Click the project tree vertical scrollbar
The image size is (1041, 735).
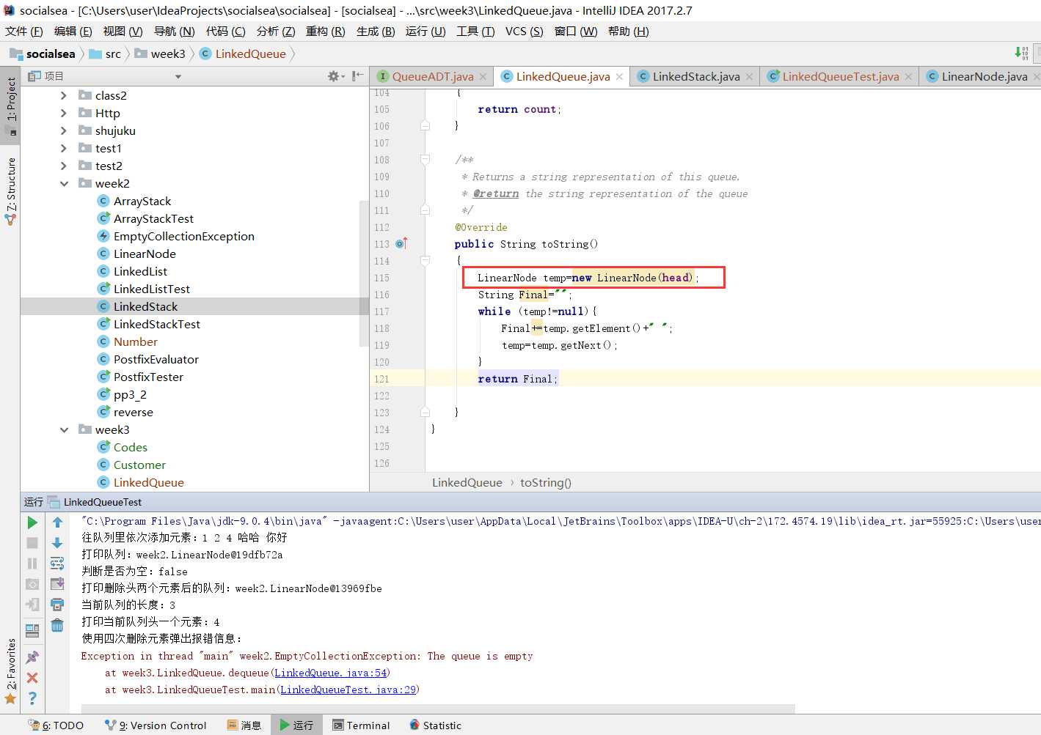364,273
